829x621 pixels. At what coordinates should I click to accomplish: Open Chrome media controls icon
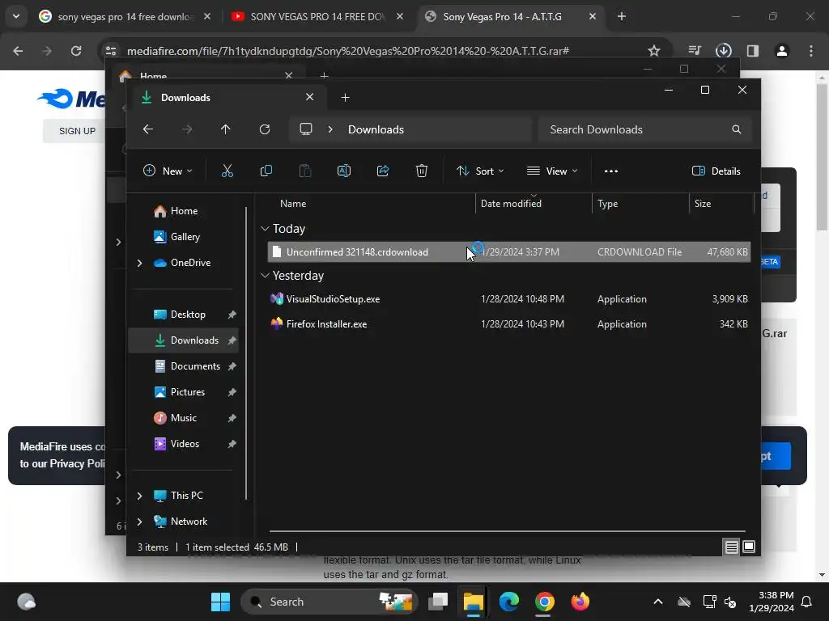[x=695, y=51]
